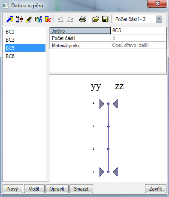Screen dimensions: 169x197
Task: Click the Insert item toolbar icon
Action: [19, 19]
